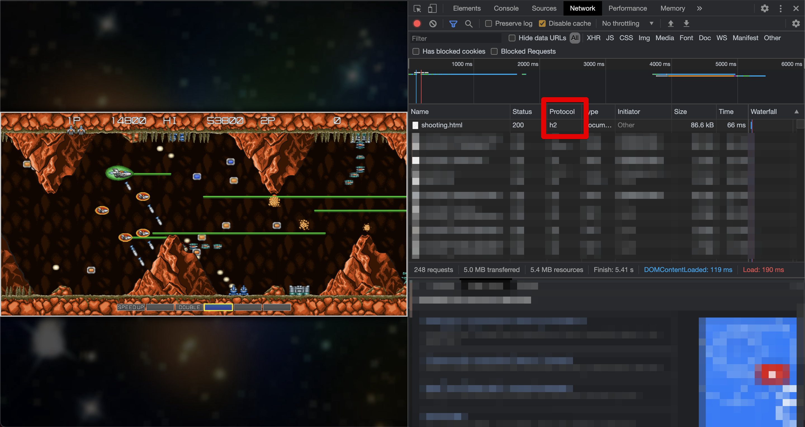The height and width of the screenshot is (427, 805).
Task: Open network request search (magnifier icon)
Action: [469, 23]
